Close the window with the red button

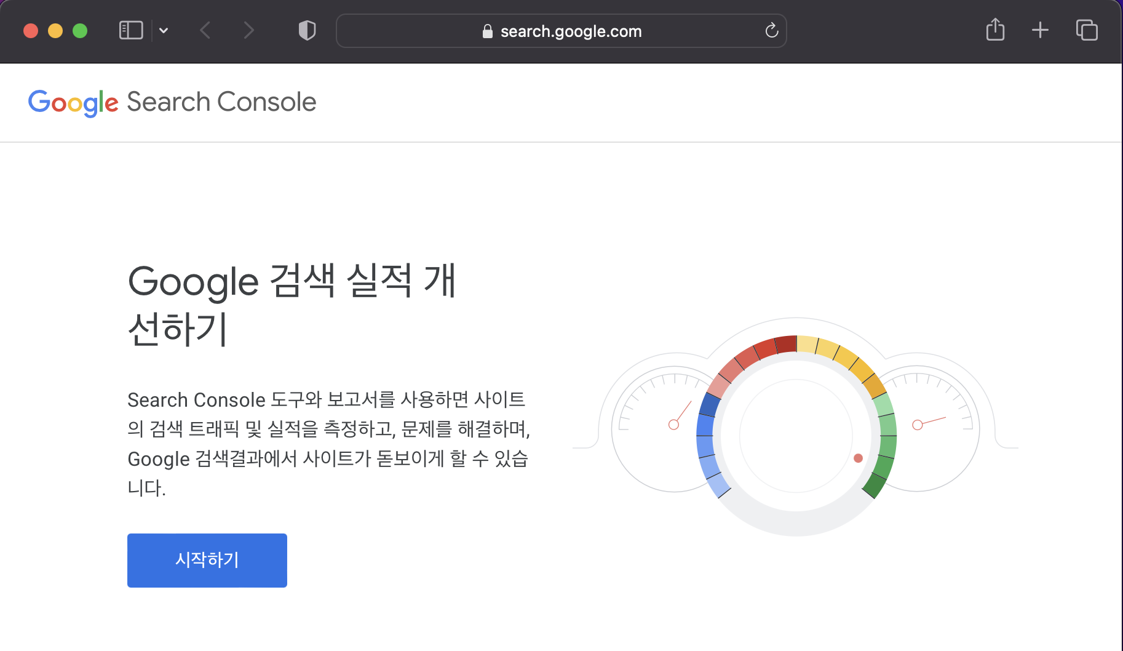[x=31, y=31]
